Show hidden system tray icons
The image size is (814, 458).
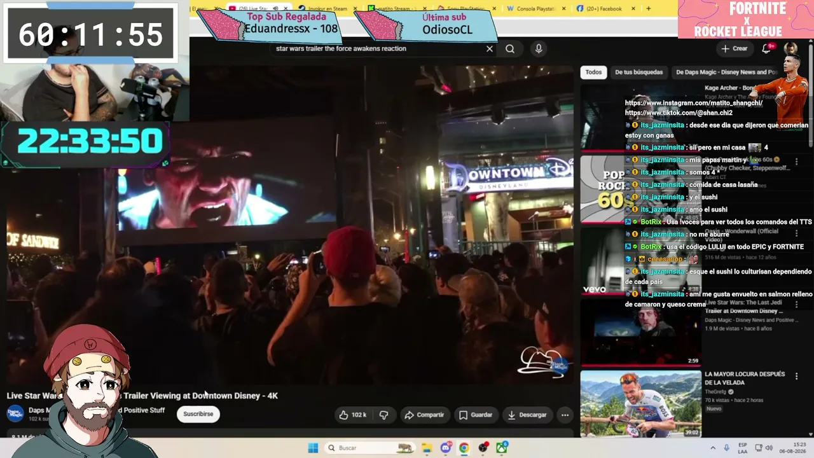pyautogui.click(x=712, y=448)
